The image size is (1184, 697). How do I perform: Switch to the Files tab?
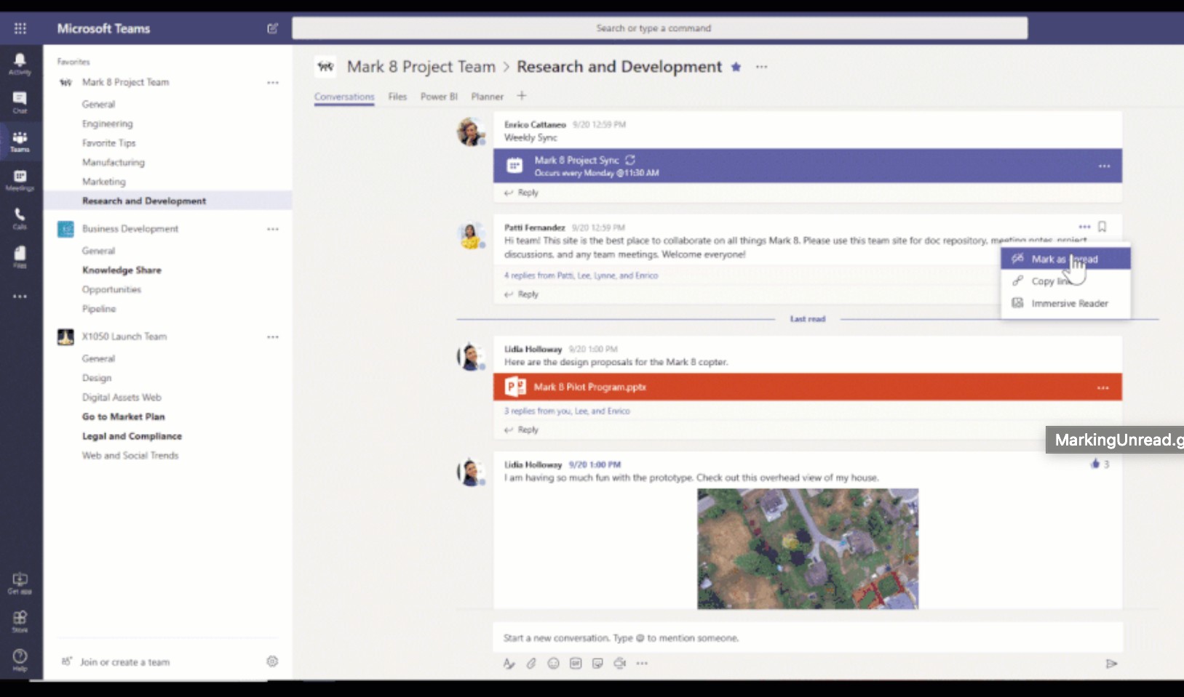pyautogui.click(x=397, y=97)
